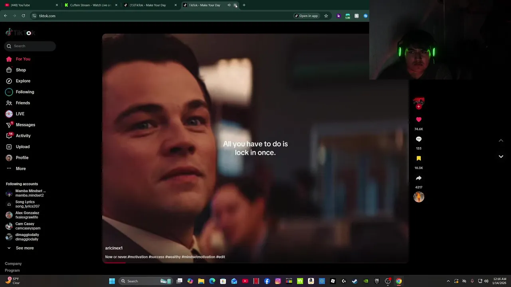Open the weather widget showing 57°F Clear

point(12,281)
